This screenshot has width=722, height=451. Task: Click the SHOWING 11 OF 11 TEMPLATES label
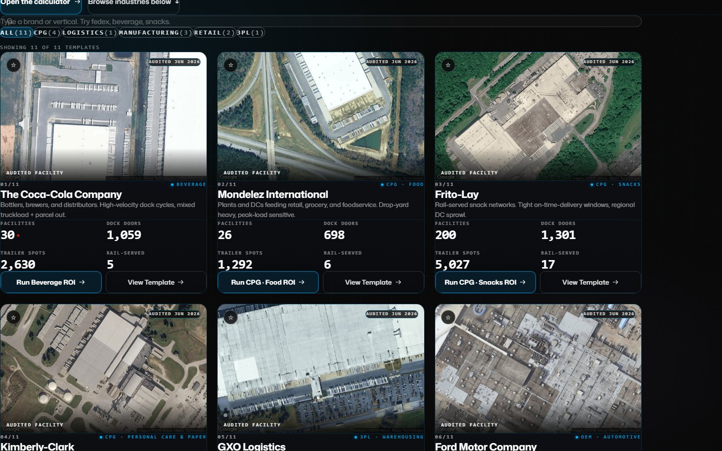point(50,48)
